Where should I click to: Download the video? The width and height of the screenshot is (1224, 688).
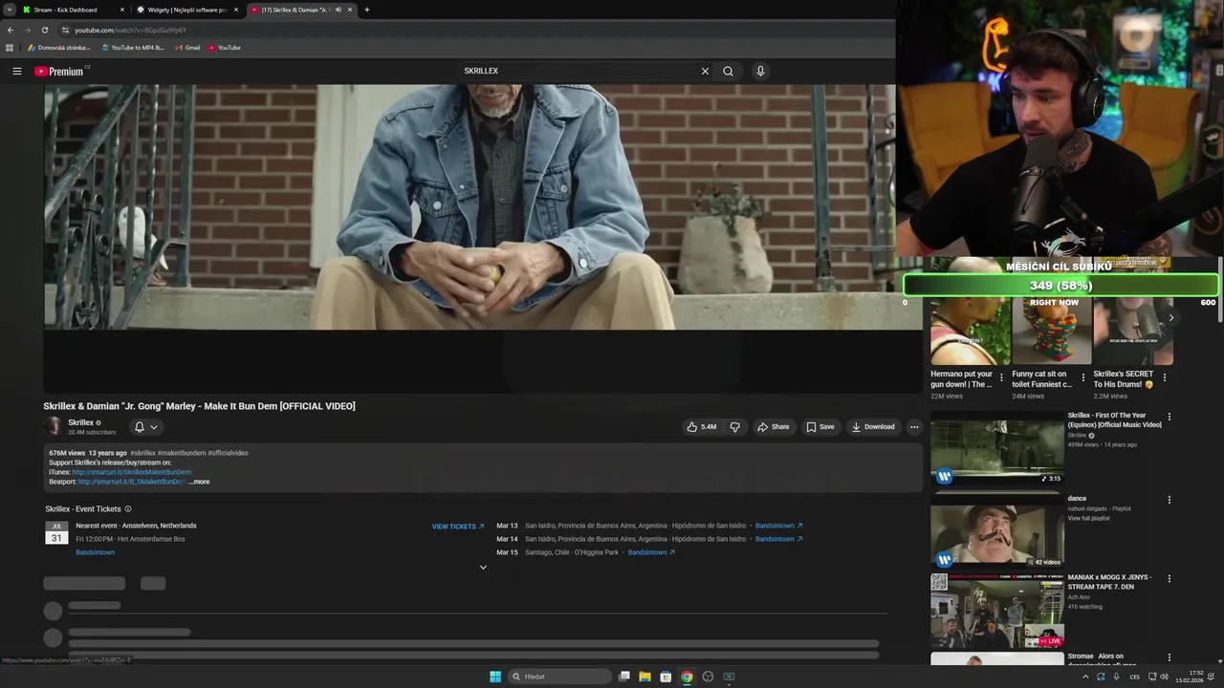point(873,427)
